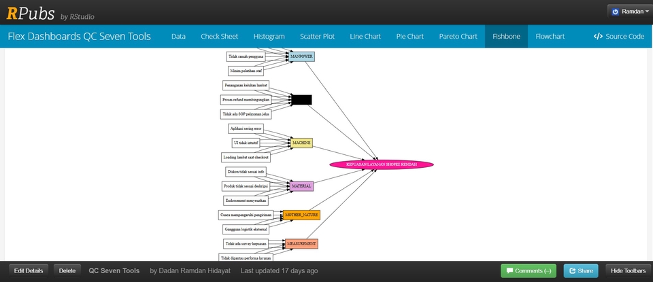Open the Comments button
The width and height of the screenshot is (653, 282).
(x=529, y=270)
